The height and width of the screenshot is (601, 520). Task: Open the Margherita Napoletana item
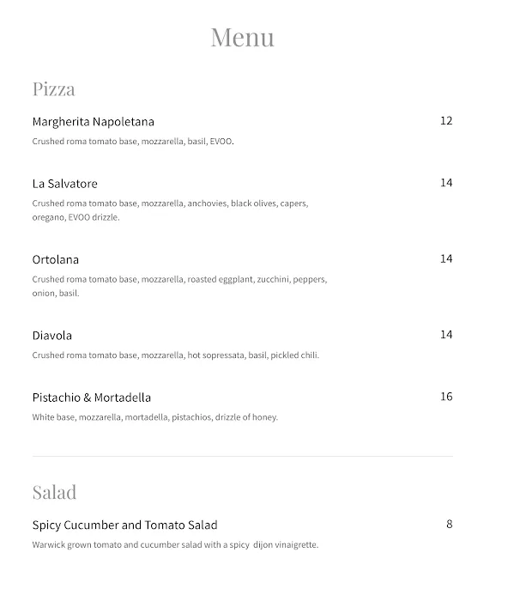coord(94,121)
